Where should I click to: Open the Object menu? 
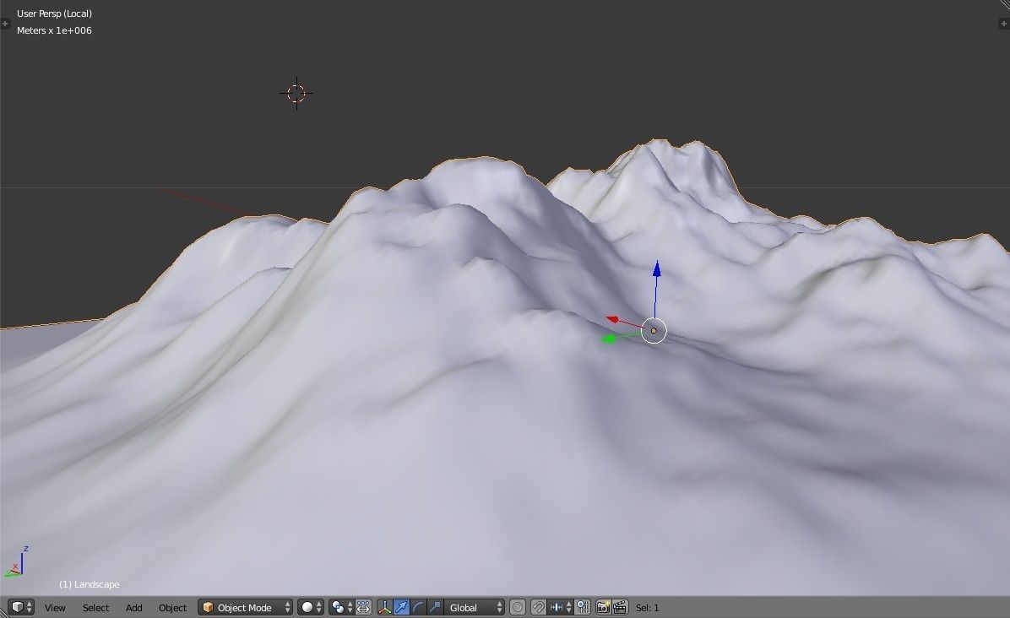pyautogui.click(x=172, y=608)
